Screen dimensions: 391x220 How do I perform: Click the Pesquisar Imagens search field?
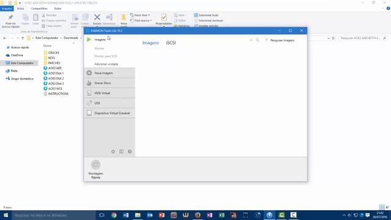[282, 40]
